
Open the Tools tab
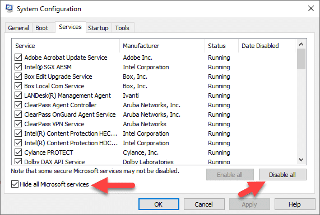122,28
